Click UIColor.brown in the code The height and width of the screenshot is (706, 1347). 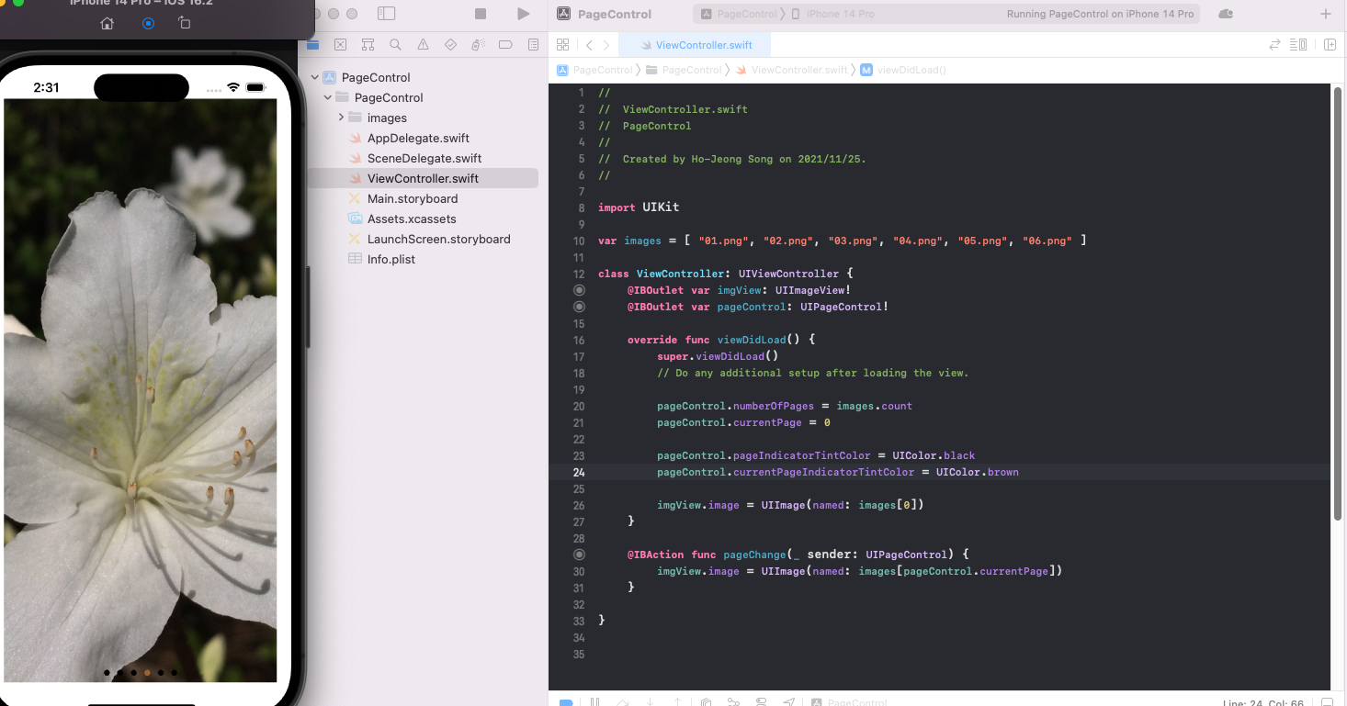978,472
